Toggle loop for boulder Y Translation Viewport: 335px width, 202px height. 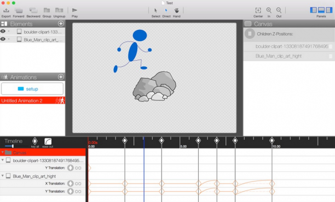(x=78, y=168)
